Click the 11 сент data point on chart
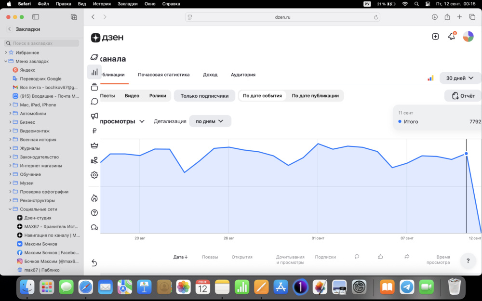Screen dimensions: 482x301 pos(466,154)
